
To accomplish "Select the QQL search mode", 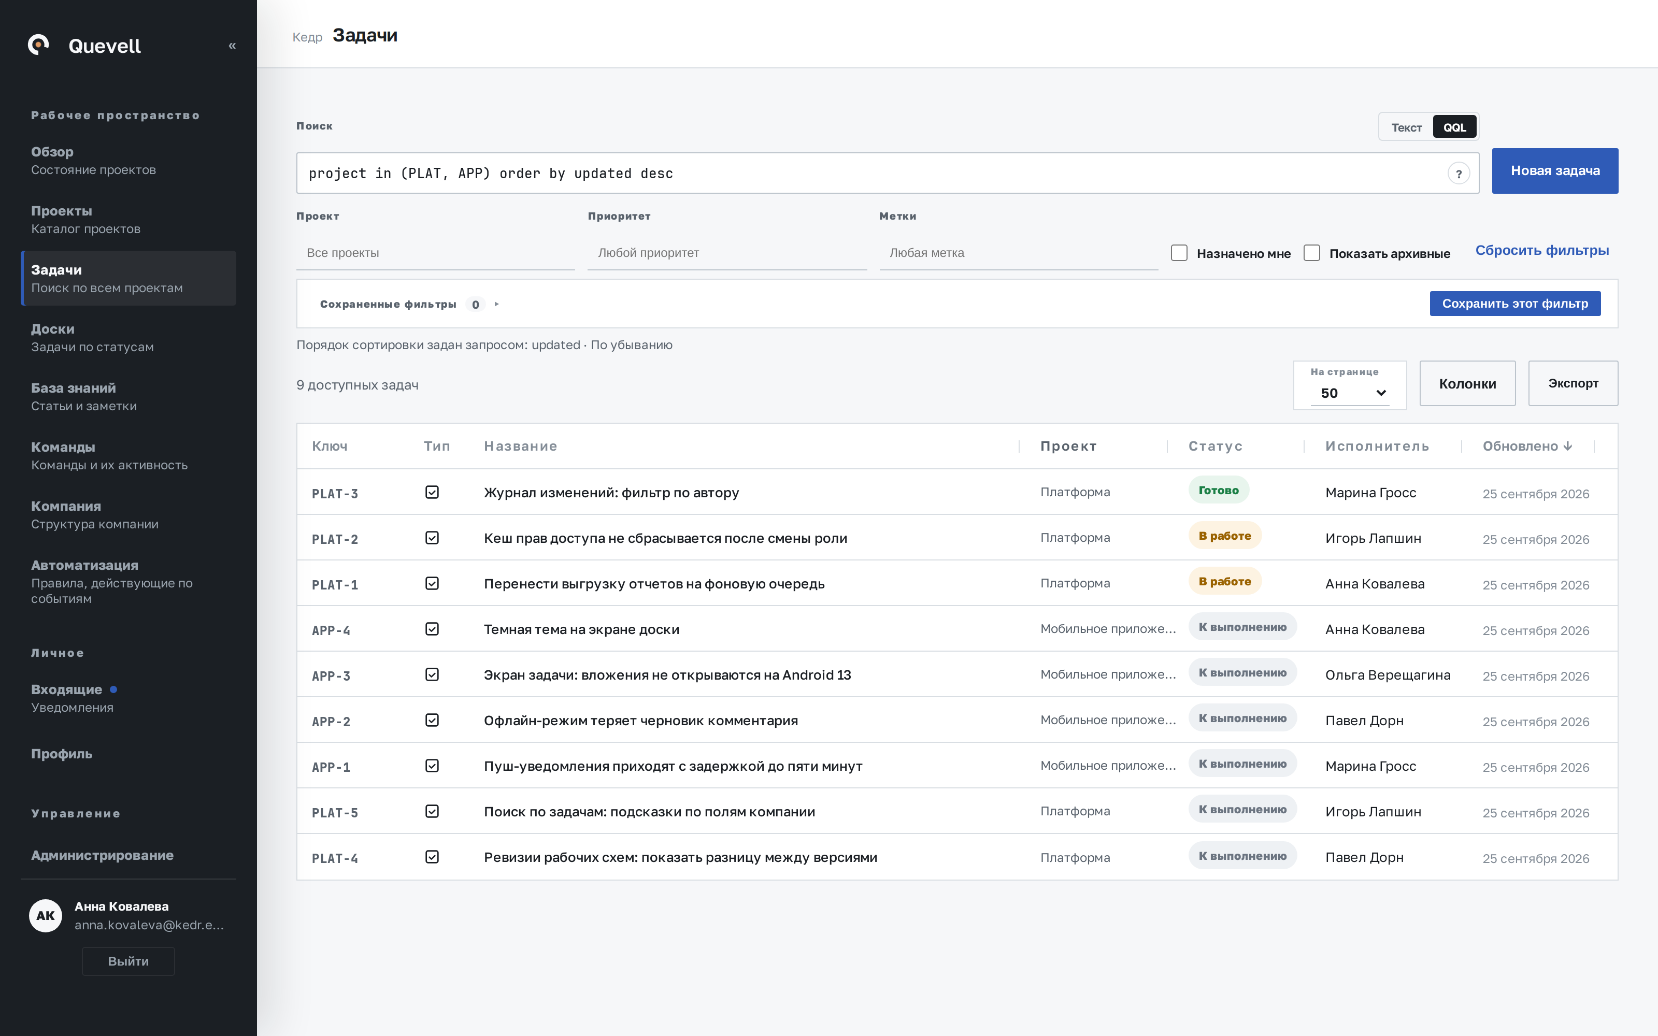I will tap(1454, 127).
